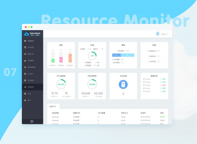The height and width of the screenshot is (144, 197).
Task: Click the Computer cell in the 无运行 row
Action: (x=55, y=120)
